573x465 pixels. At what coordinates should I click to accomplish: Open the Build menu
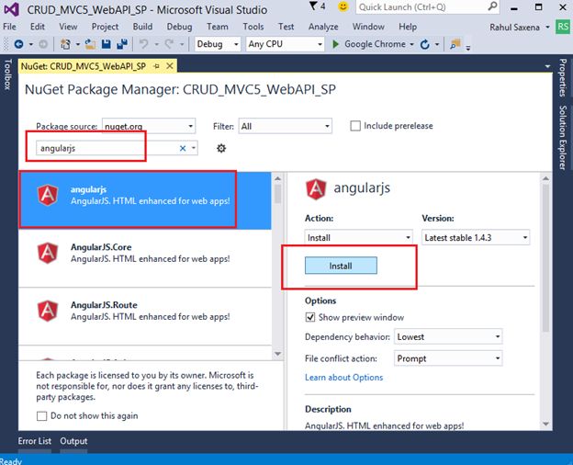(x=142, y=27)
